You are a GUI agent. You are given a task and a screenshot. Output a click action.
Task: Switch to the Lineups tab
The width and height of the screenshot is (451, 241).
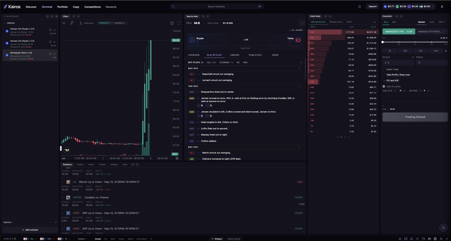(235, 55)
